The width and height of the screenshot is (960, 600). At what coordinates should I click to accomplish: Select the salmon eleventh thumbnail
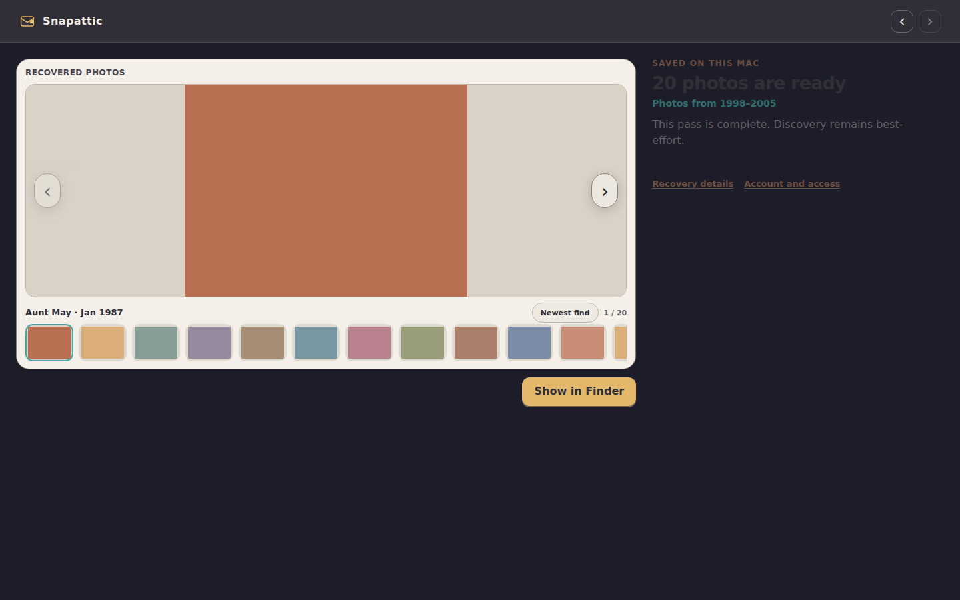[x=583, y=343]
